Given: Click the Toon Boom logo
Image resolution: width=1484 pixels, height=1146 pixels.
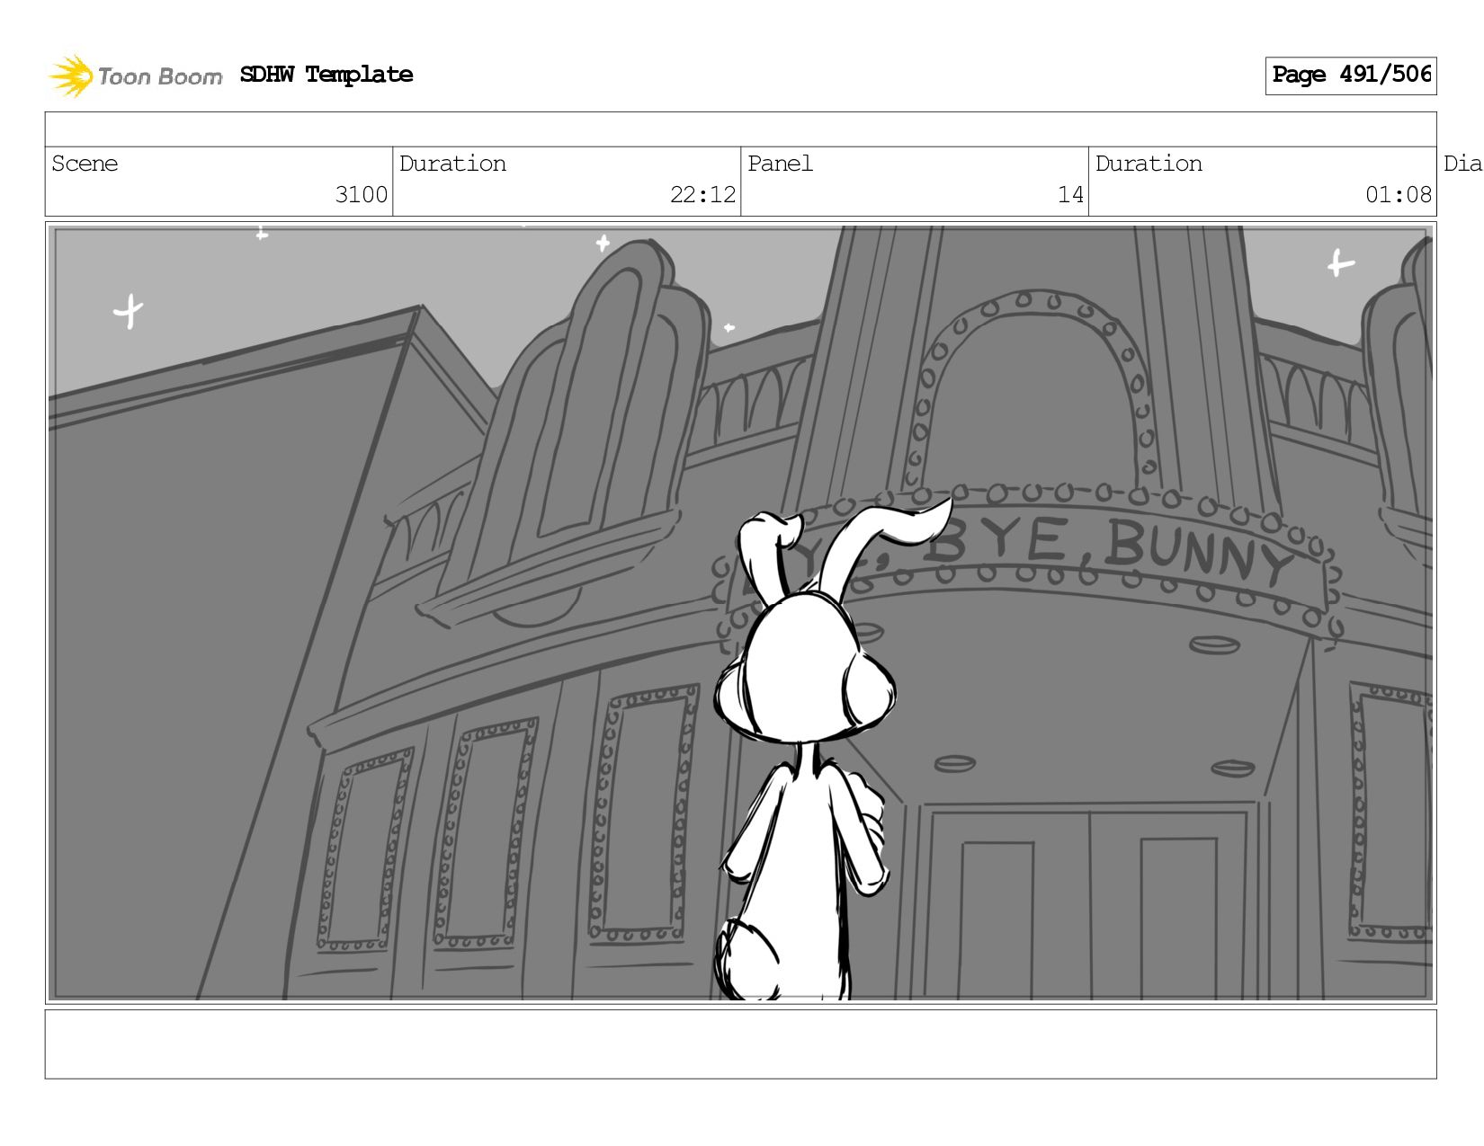Looking at the screenshot, I should 135,76.
